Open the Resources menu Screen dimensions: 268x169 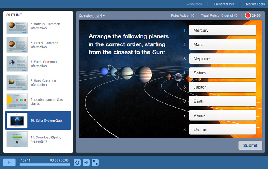point(194,4)
